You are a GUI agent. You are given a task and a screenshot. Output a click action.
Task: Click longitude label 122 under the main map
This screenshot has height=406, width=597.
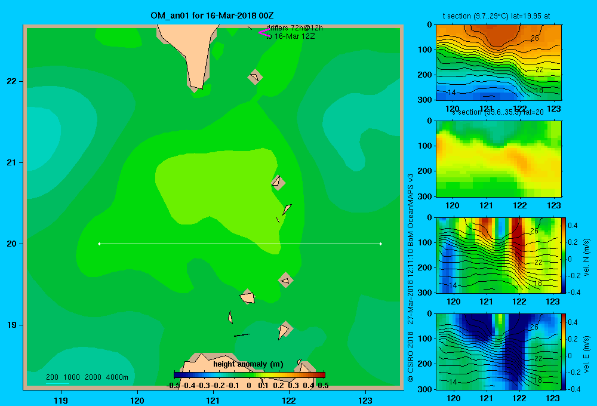click(x=290, y=400)
